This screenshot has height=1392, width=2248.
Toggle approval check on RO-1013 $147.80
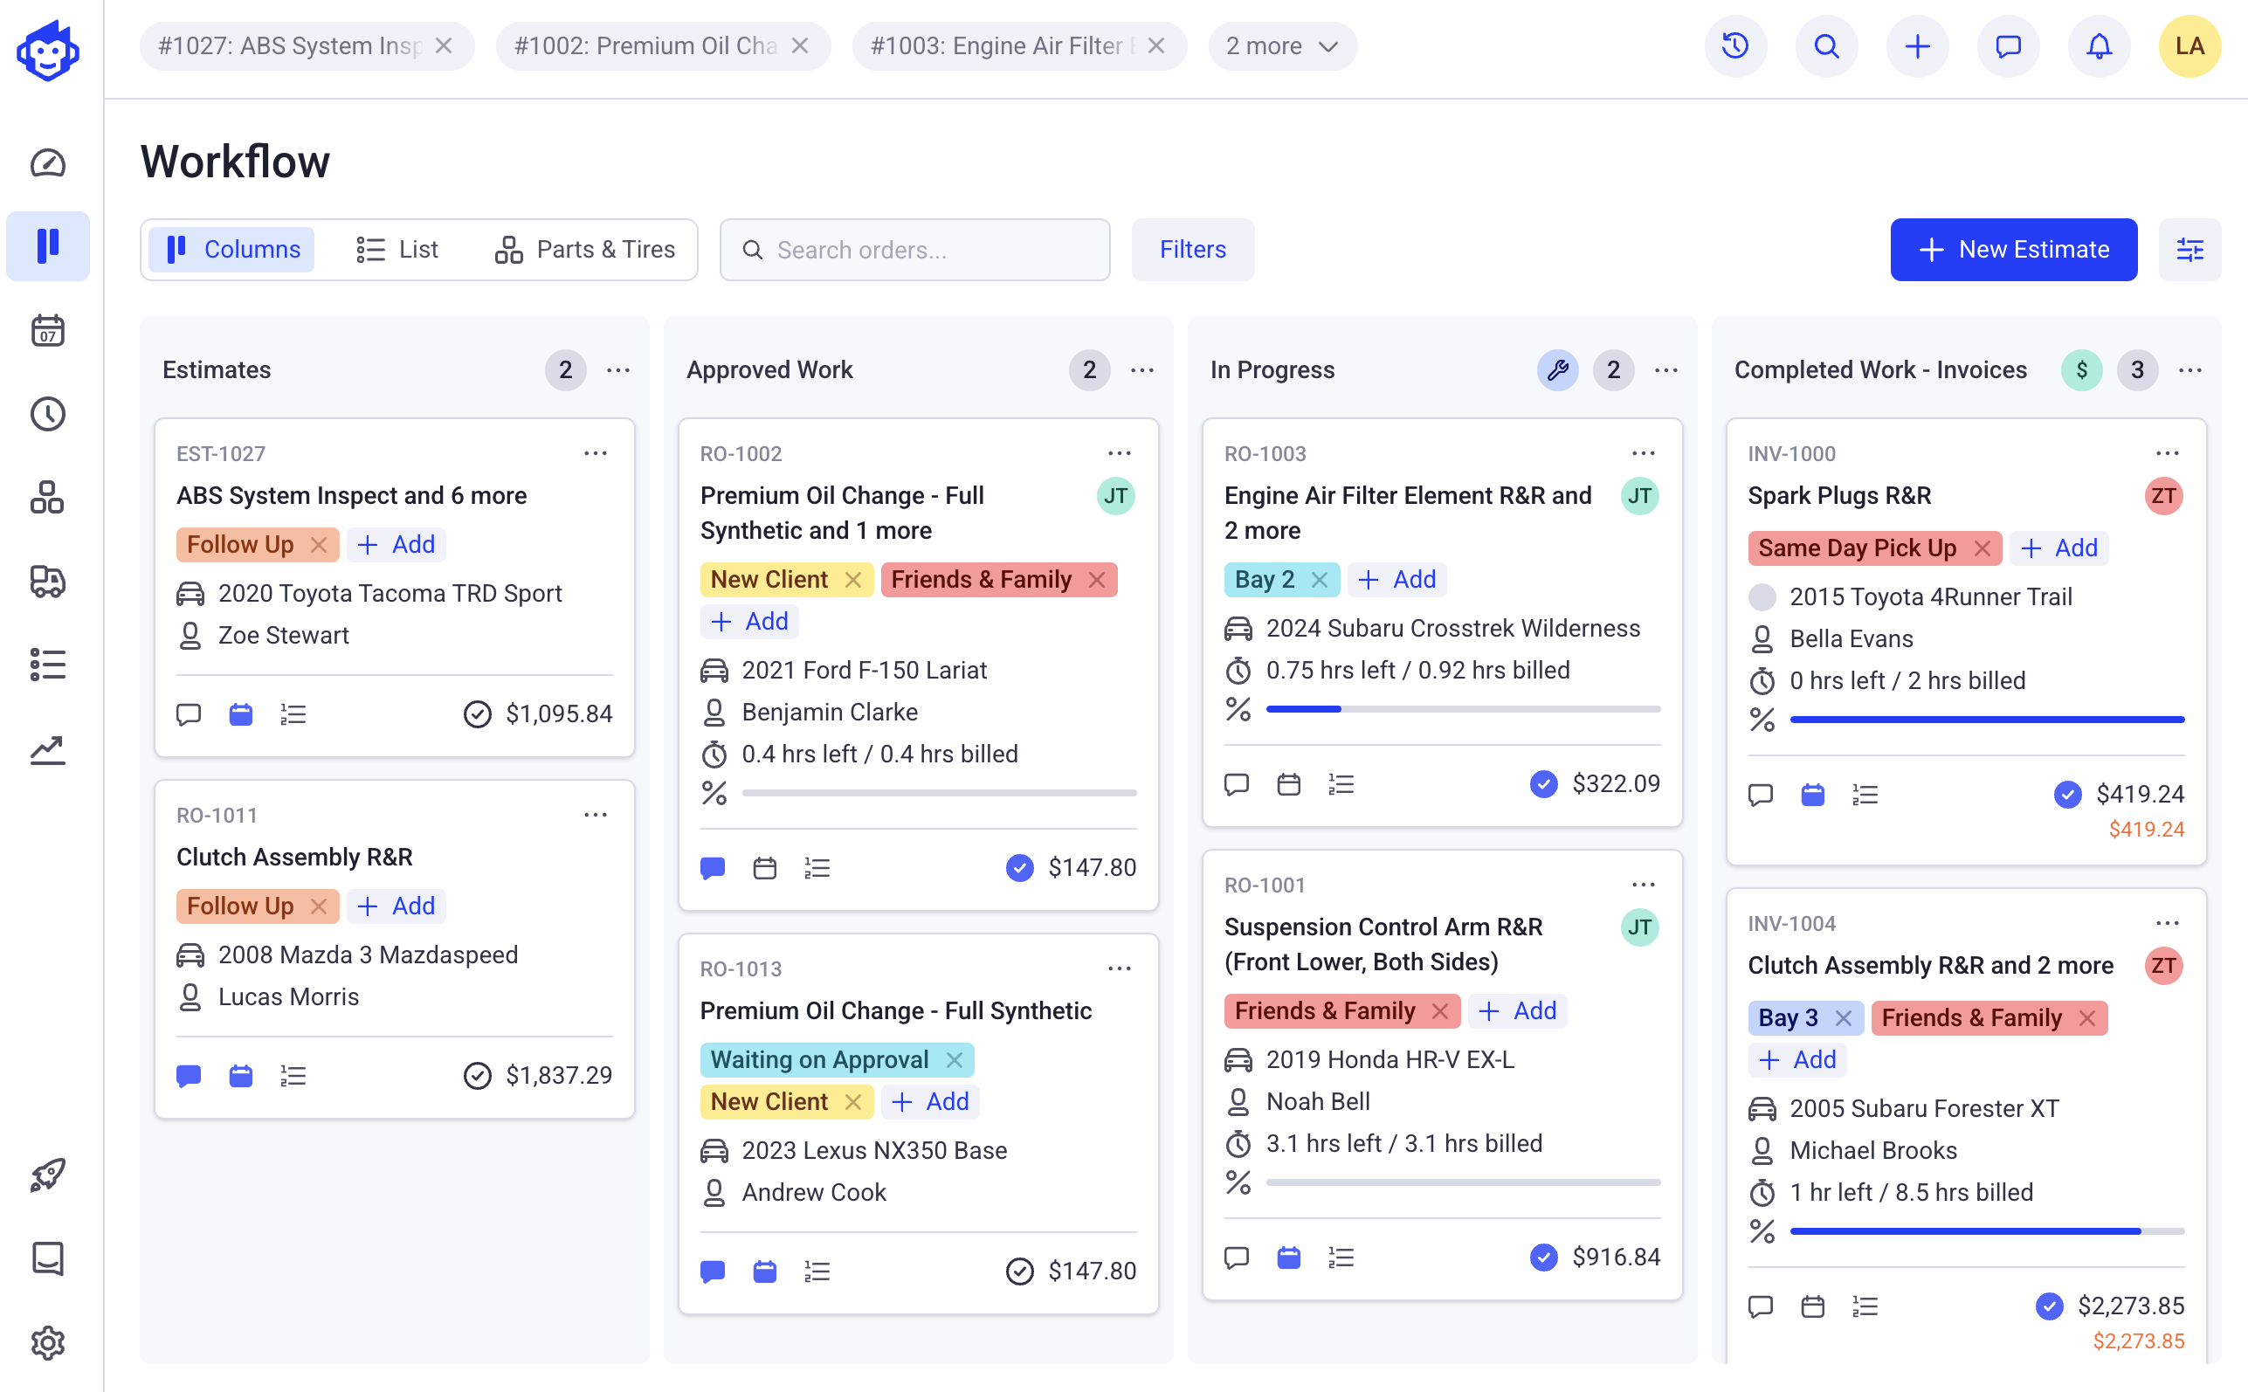point(1019,1271)
